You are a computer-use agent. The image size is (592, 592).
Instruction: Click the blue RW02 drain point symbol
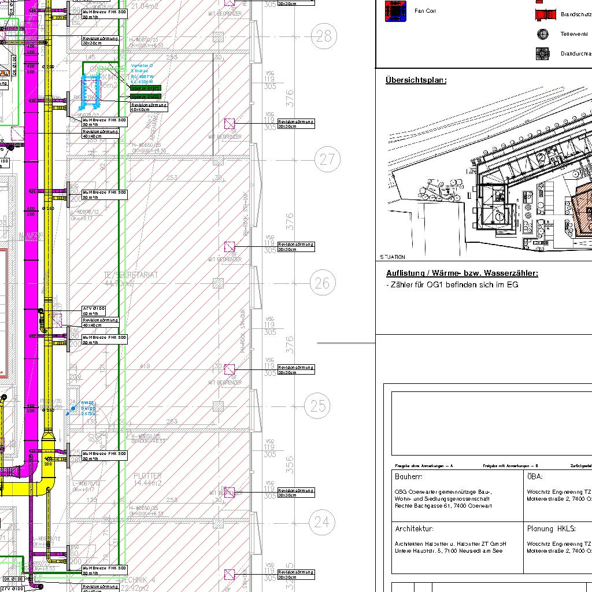(x=73, y=409)
